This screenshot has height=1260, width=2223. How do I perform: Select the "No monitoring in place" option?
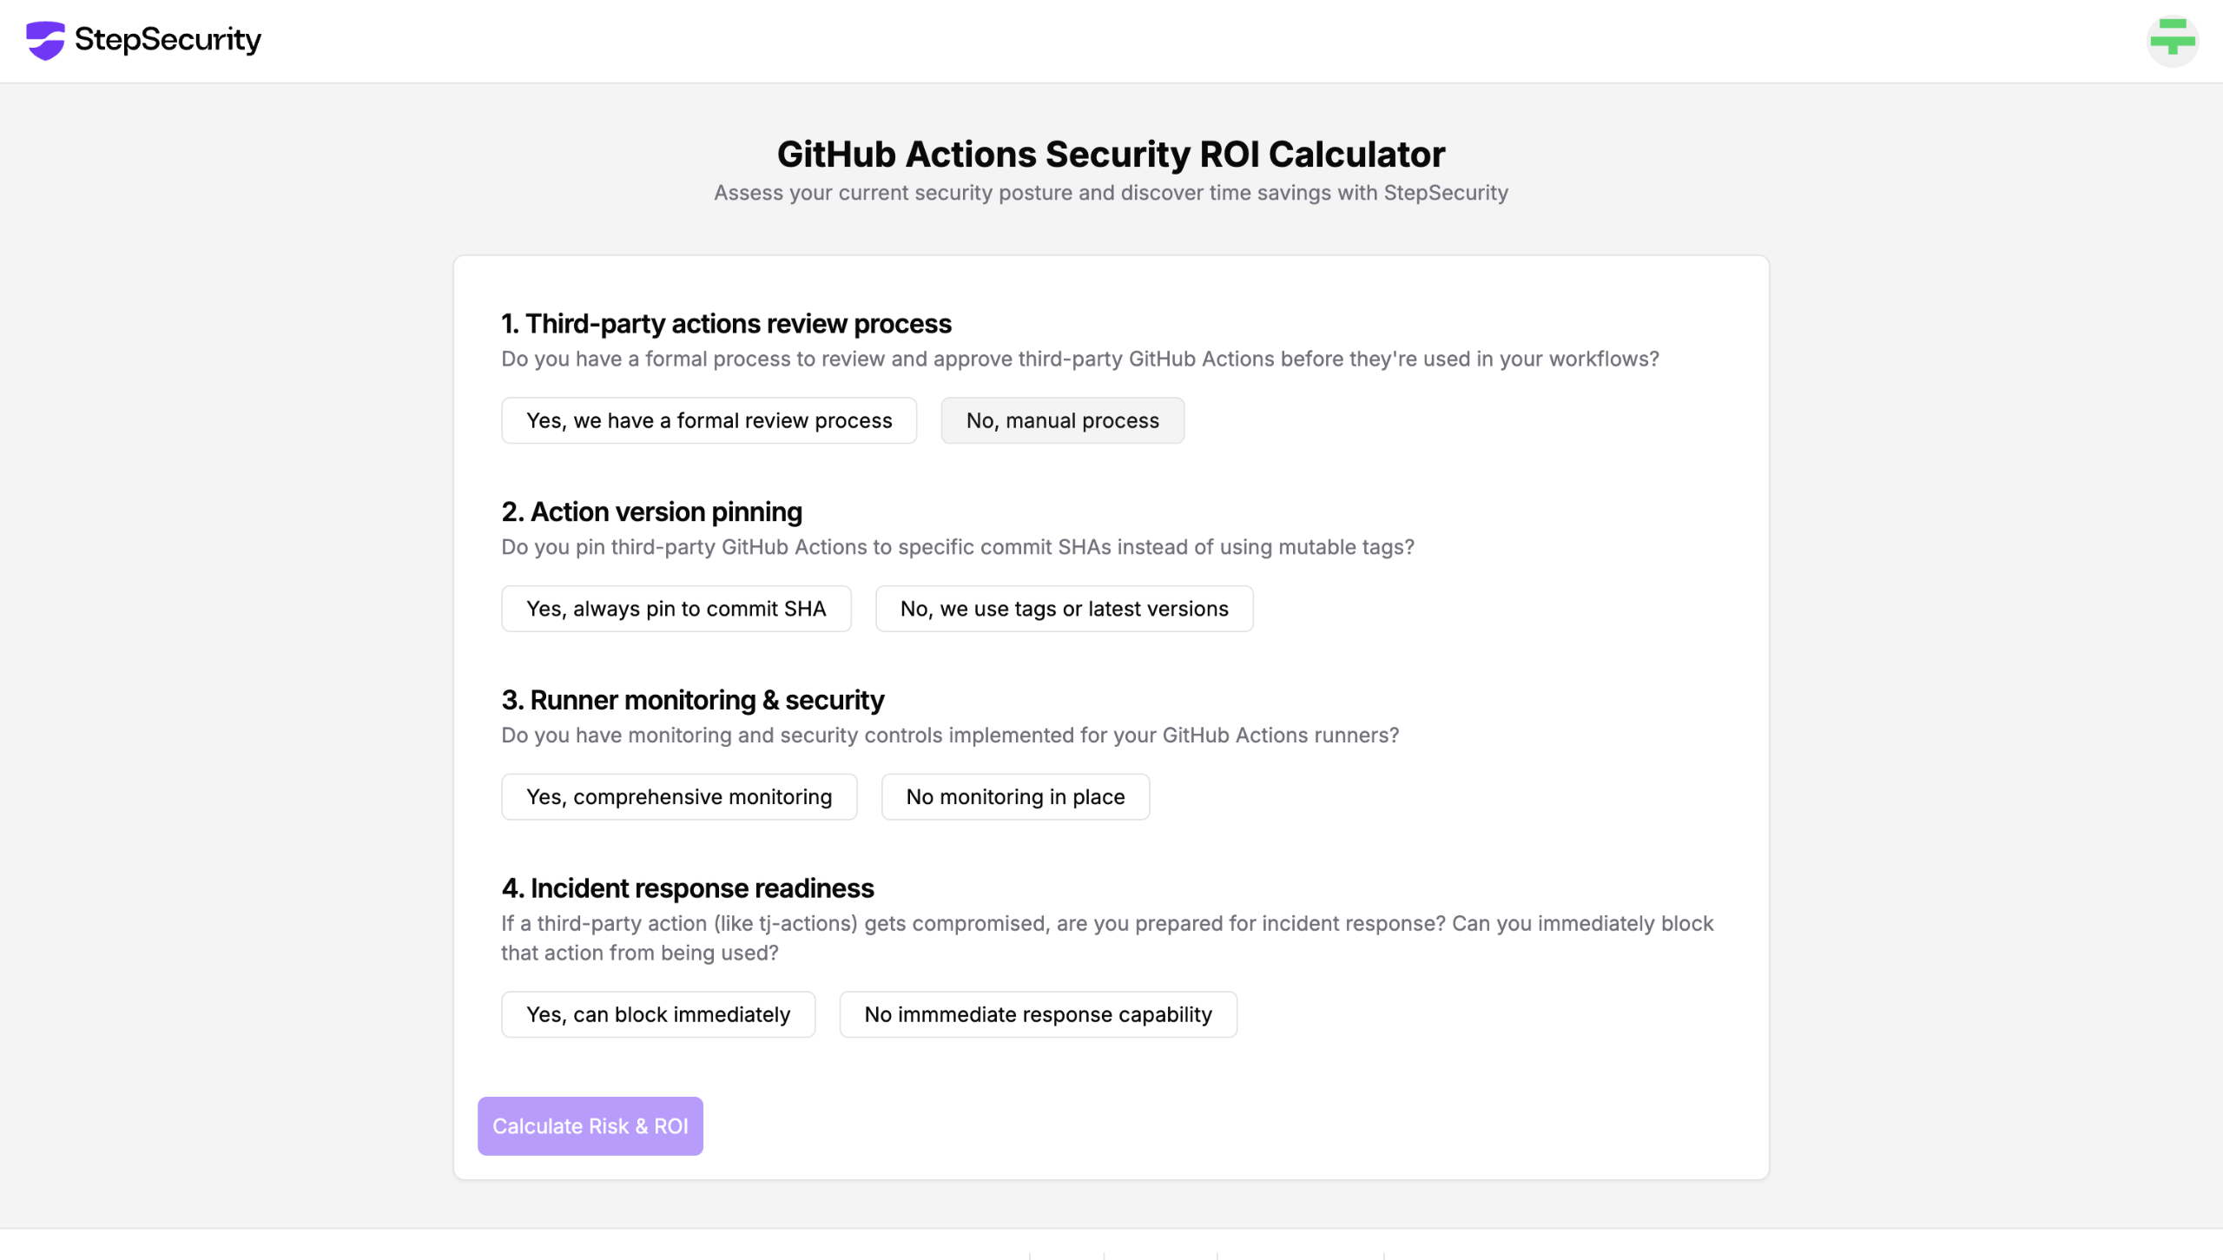pyautogui.click(x=1015, y=797)
